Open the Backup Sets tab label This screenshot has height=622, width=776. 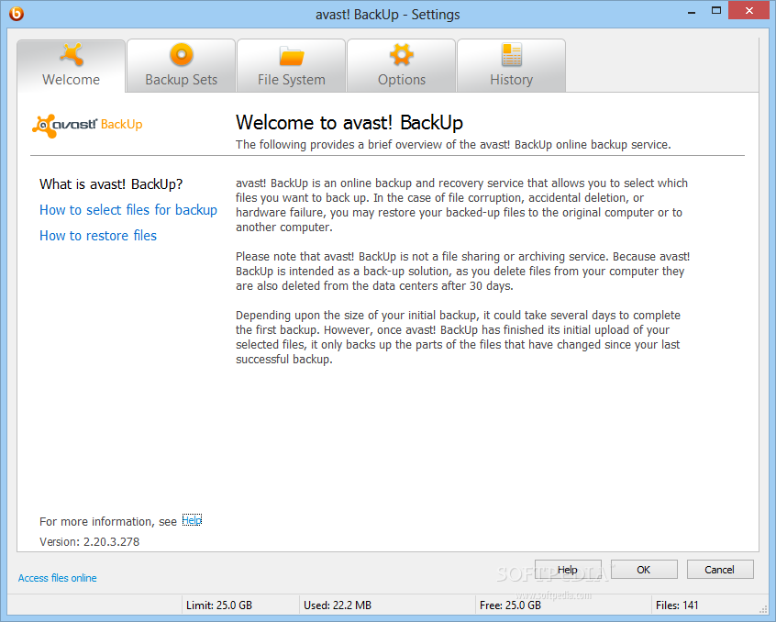(x=181, y=80)
